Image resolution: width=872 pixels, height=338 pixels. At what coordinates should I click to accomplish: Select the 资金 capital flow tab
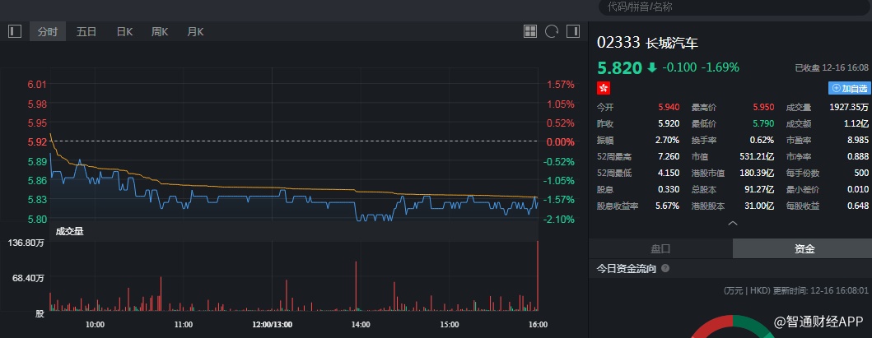click(x=804, y=248)
